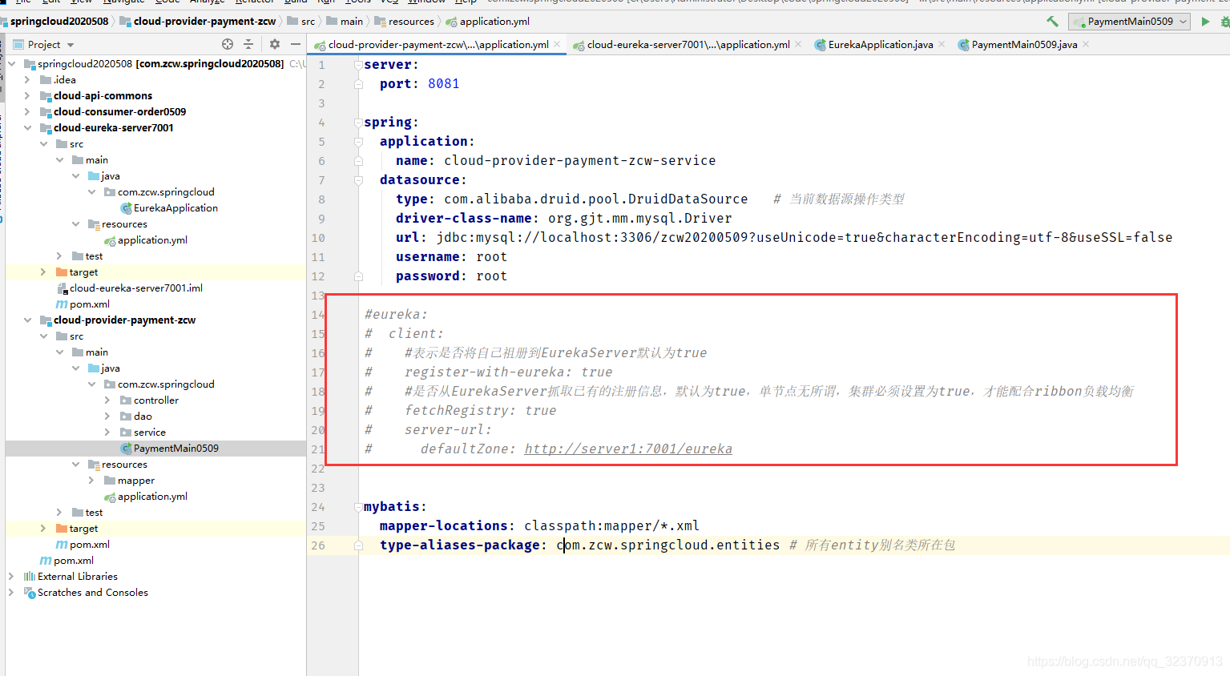
Task: Click com.zcw.springcloud.entities value on line 26
Action: point(668,545)
